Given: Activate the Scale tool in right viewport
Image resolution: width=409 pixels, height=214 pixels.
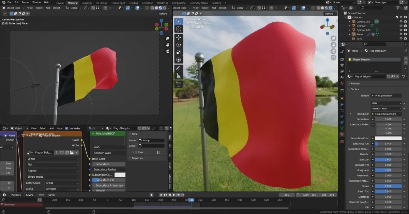Looking at the screenshot, I should click(179, 52).
